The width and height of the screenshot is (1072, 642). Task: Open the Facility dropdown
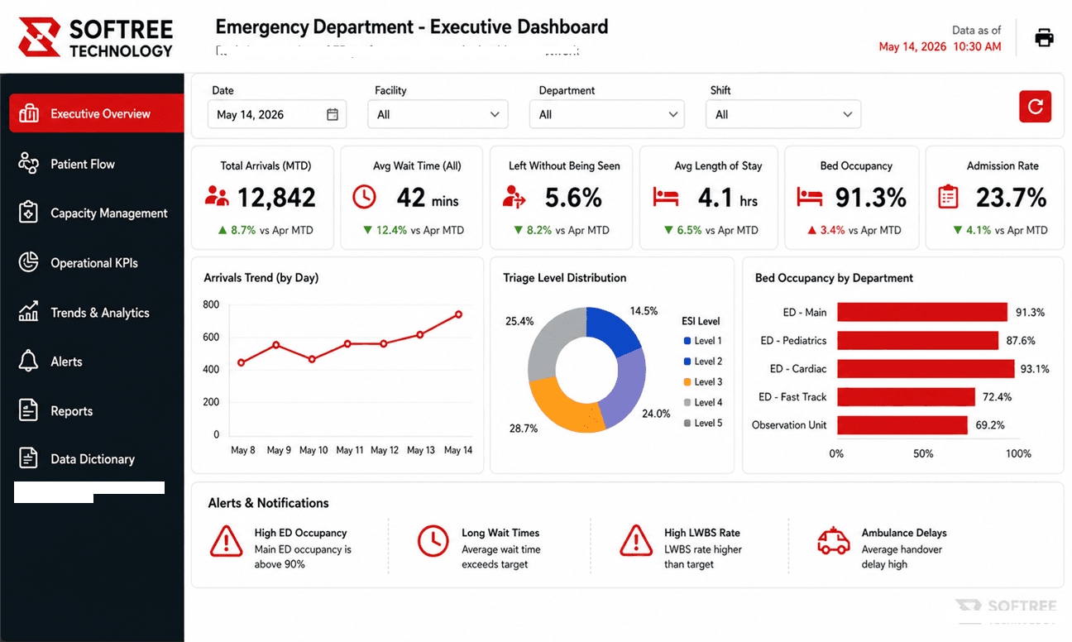[438, 114]
